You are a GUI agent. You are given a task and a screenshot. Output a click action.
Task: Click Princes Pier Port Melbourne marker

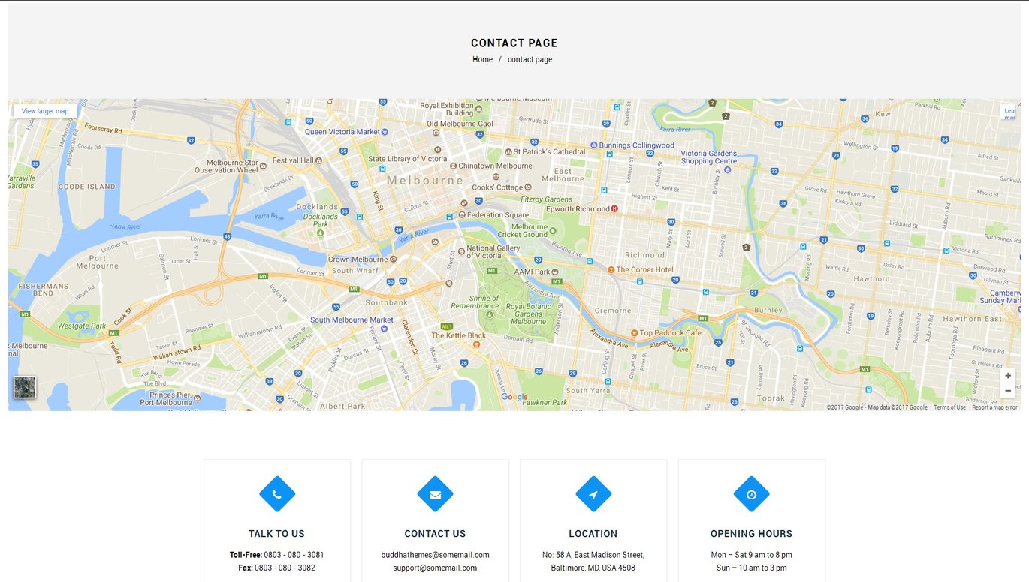[197, 397]
